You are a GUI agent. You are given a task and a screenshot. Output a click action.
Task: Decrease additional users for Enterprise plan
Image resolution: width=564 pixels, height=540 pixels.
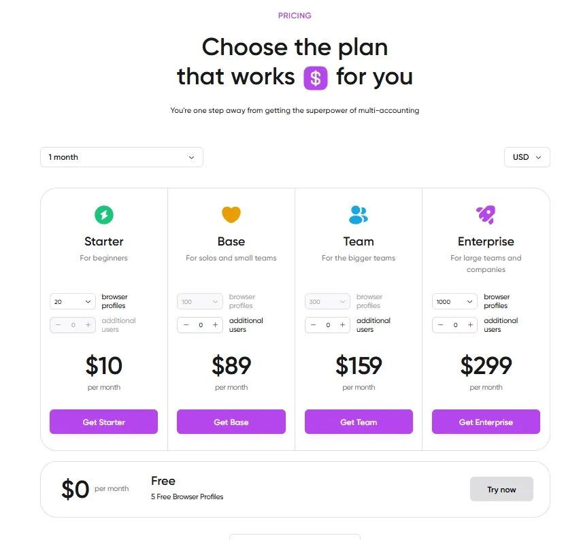tap(441, 325)
